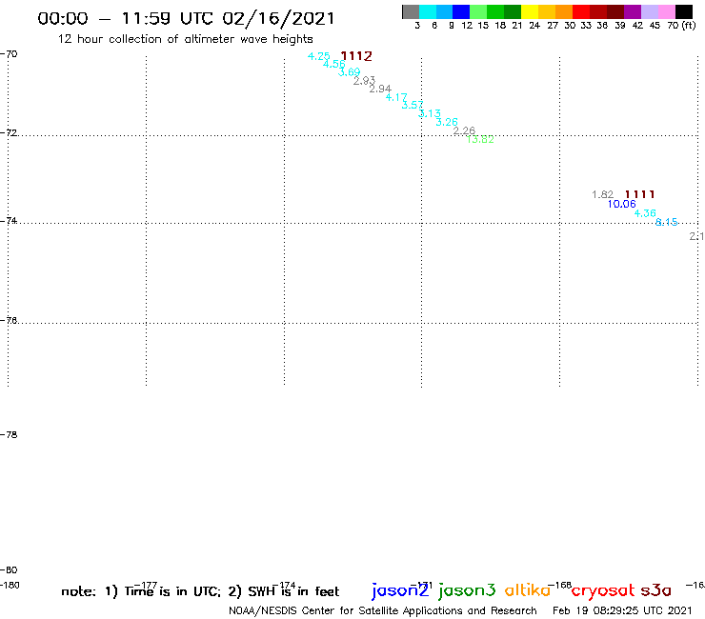The height and width of the screenshot is (619, 705).
Task: Click the wave height value 3.13
Action: click(430, 113)
